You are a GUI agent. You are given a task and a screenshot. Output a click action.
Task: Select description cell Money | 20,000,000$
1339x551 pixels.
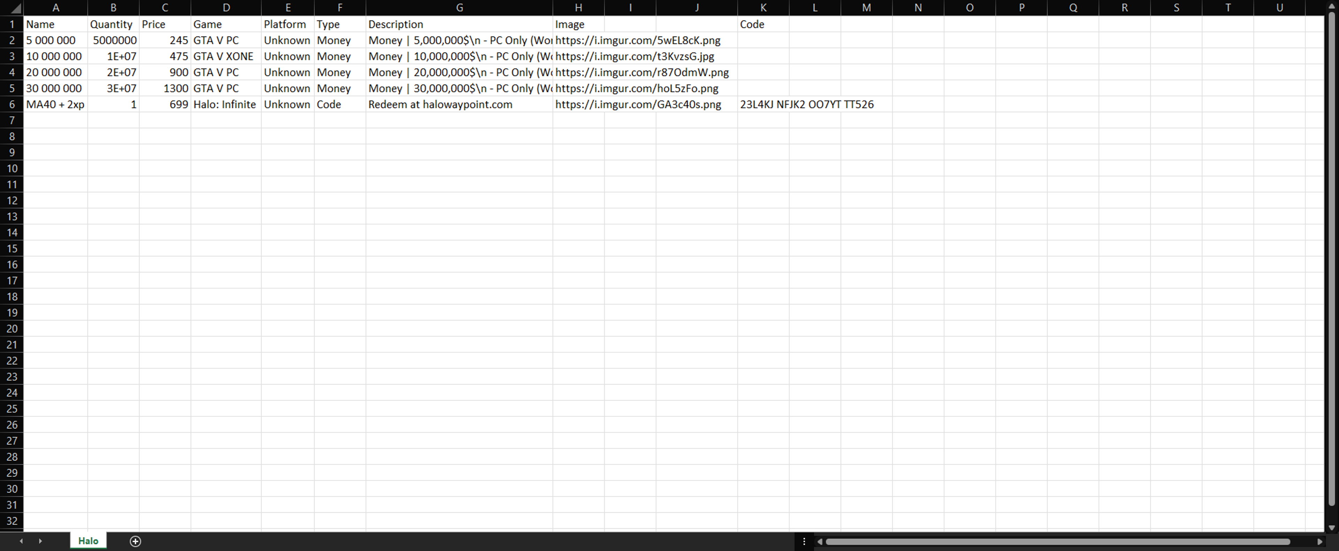[x=459, y=73]
